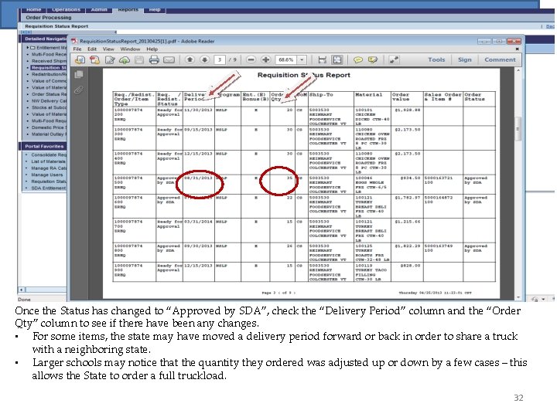Click scroll-up arrow of PDF scrollbar
The image size is (557, 417).
point(518,71)
